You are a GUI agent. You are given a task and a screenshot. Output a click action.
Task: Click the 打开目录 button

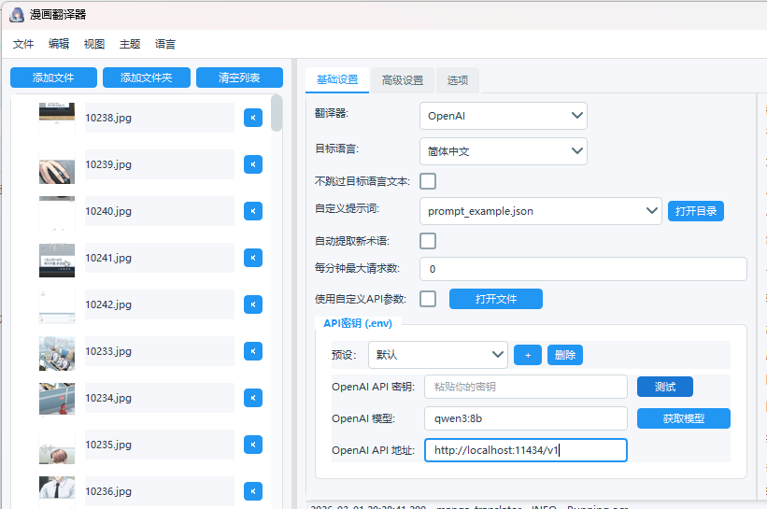click(x=696, y=211)
